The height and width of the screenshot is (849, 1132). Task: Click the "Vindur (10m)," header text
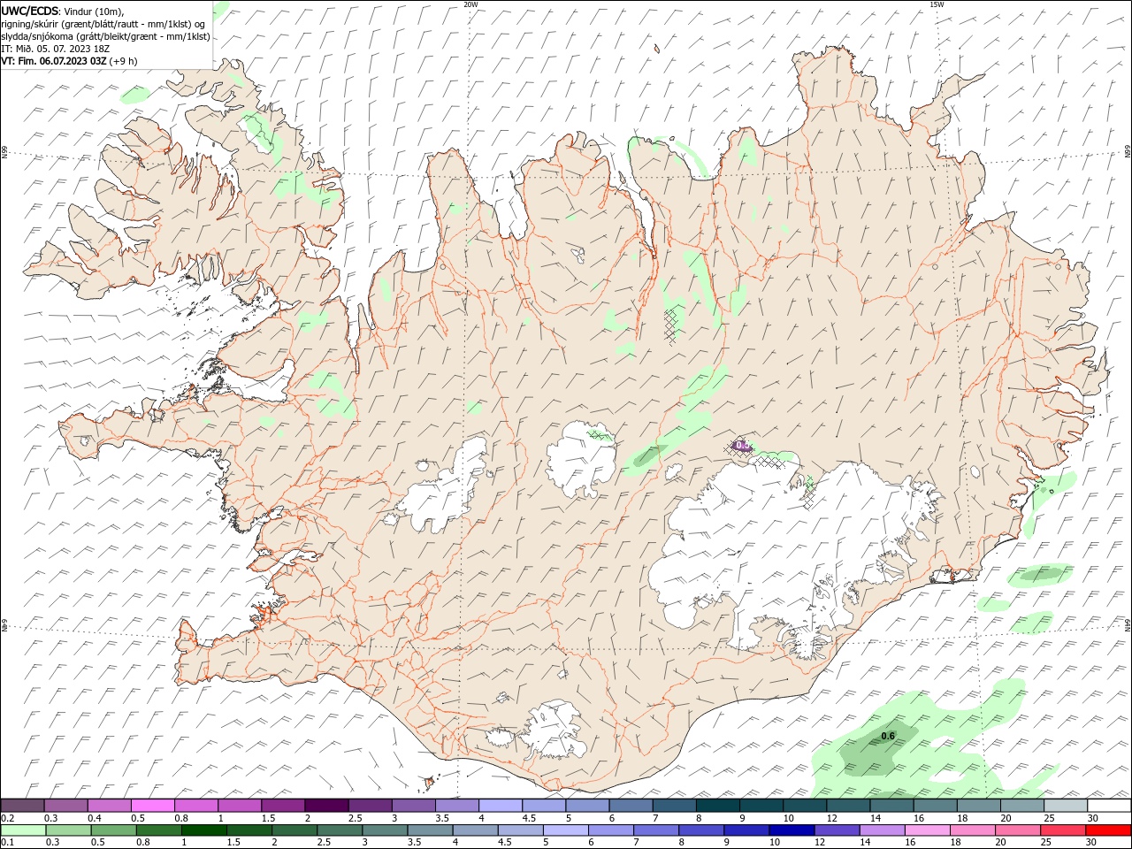tap(94, 11)
